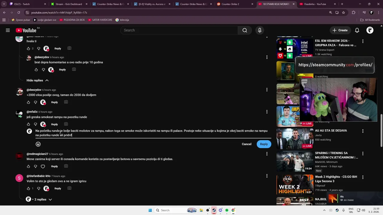
Task: Open @refaDz comment three-dot menu
Action: pyautogui.click(x=267, y=112)
